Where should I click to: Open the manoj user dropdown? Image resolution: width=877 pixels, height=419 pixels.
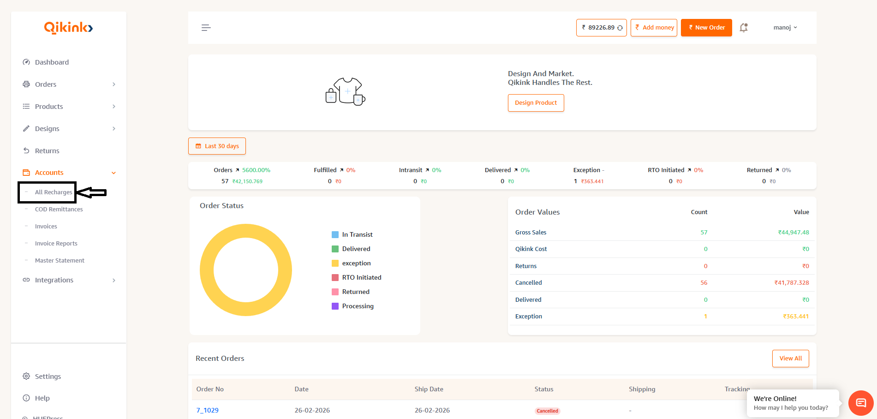pos(785,28)
